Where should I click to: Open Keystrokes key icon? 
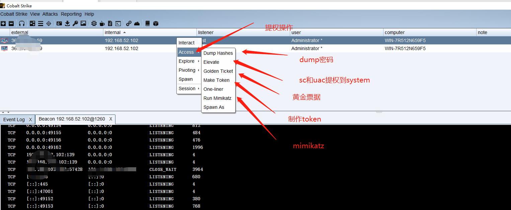[x=75, y=23]
